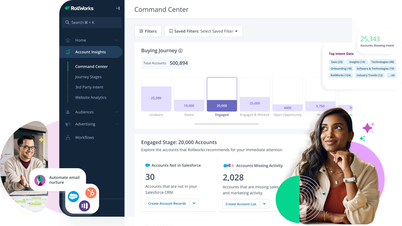Click the 2,028 missing activity count
The width and height of the screenshot is (402, 226).
[233, 178]
